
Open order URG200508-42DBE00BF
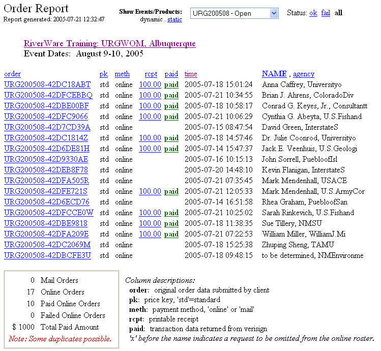46,106
